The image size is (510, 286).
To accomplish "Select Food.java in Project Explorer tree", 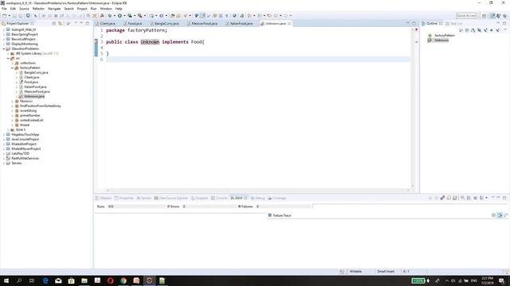I will coord(31,82).
